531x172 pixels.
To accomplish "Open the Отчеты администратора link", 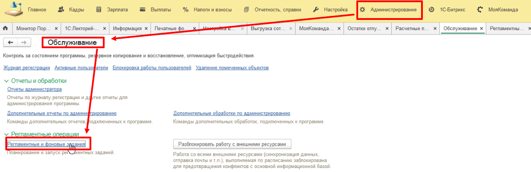I will [35, 90].
